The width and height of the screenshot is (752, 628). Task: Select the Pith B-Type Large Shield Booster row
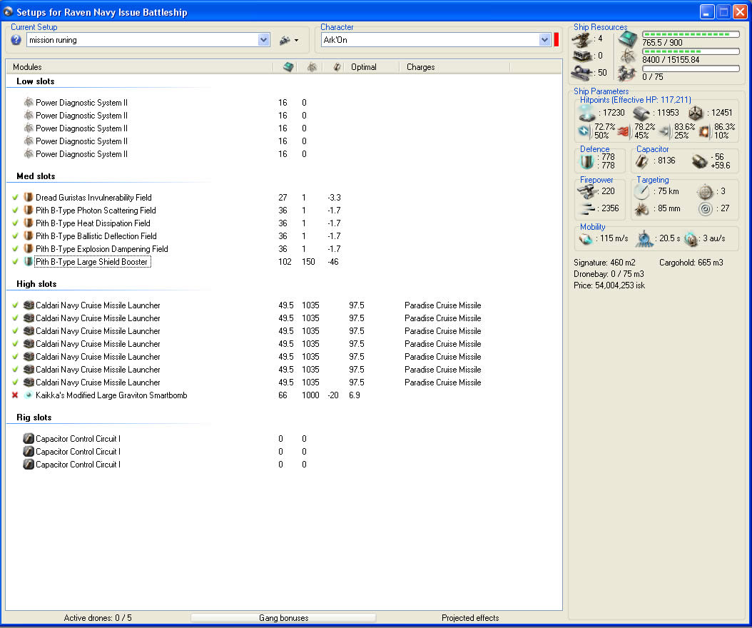(x=284, y=262)
